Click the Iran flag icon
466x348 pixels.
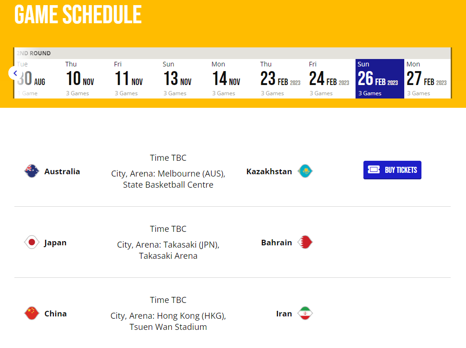pos(305,313)
